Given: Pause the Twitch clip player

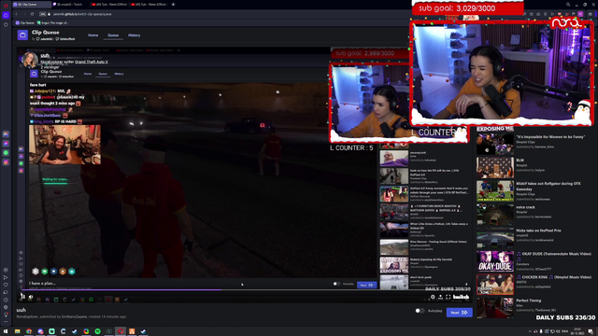Looking at the screenshot, I should [x=22, y=297].
